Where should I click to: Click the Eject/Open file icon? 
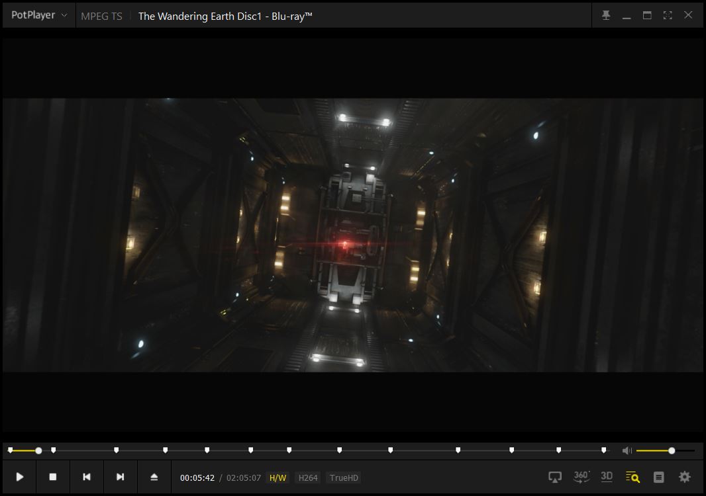[x=154, y=477]
